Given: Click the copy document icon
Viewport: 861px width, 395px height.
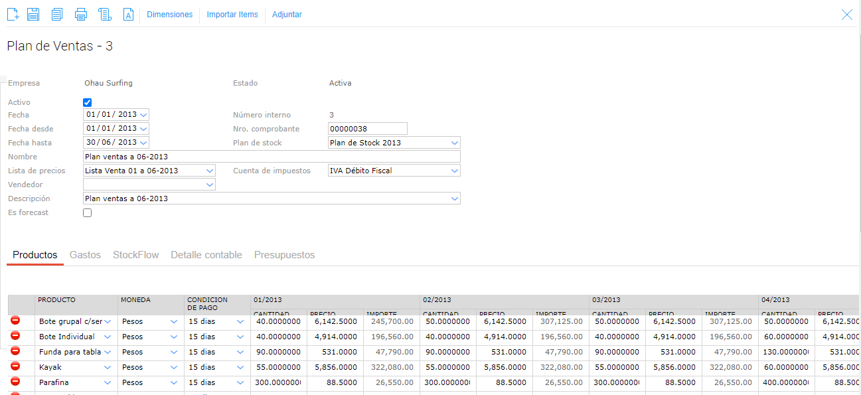Looking at the screenshot, I should click(x=57, y=14).
